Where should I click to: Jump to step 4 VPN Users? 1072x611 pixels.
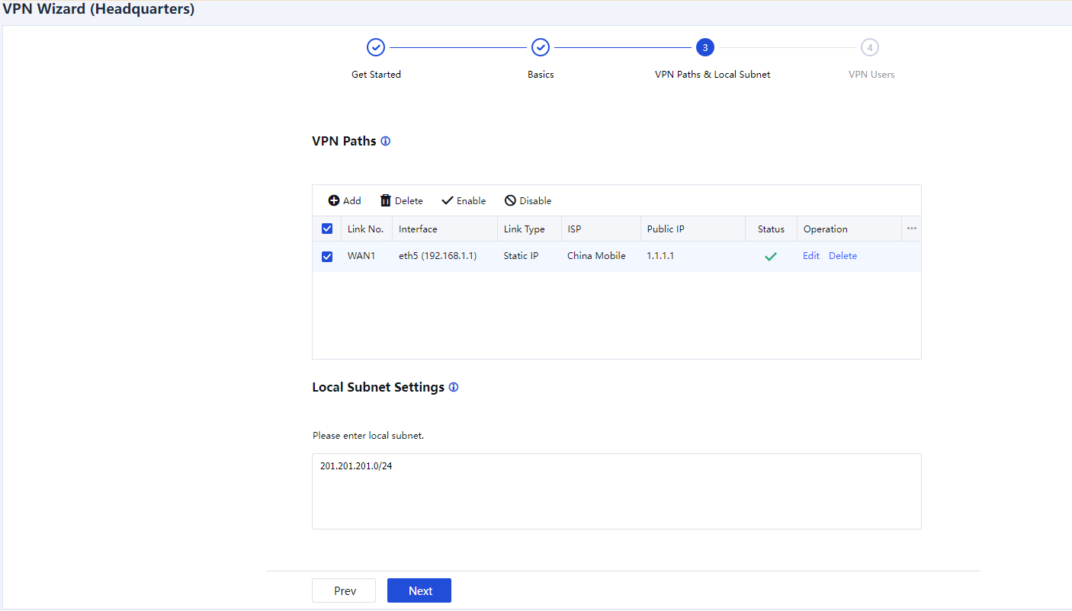[870, 48]
